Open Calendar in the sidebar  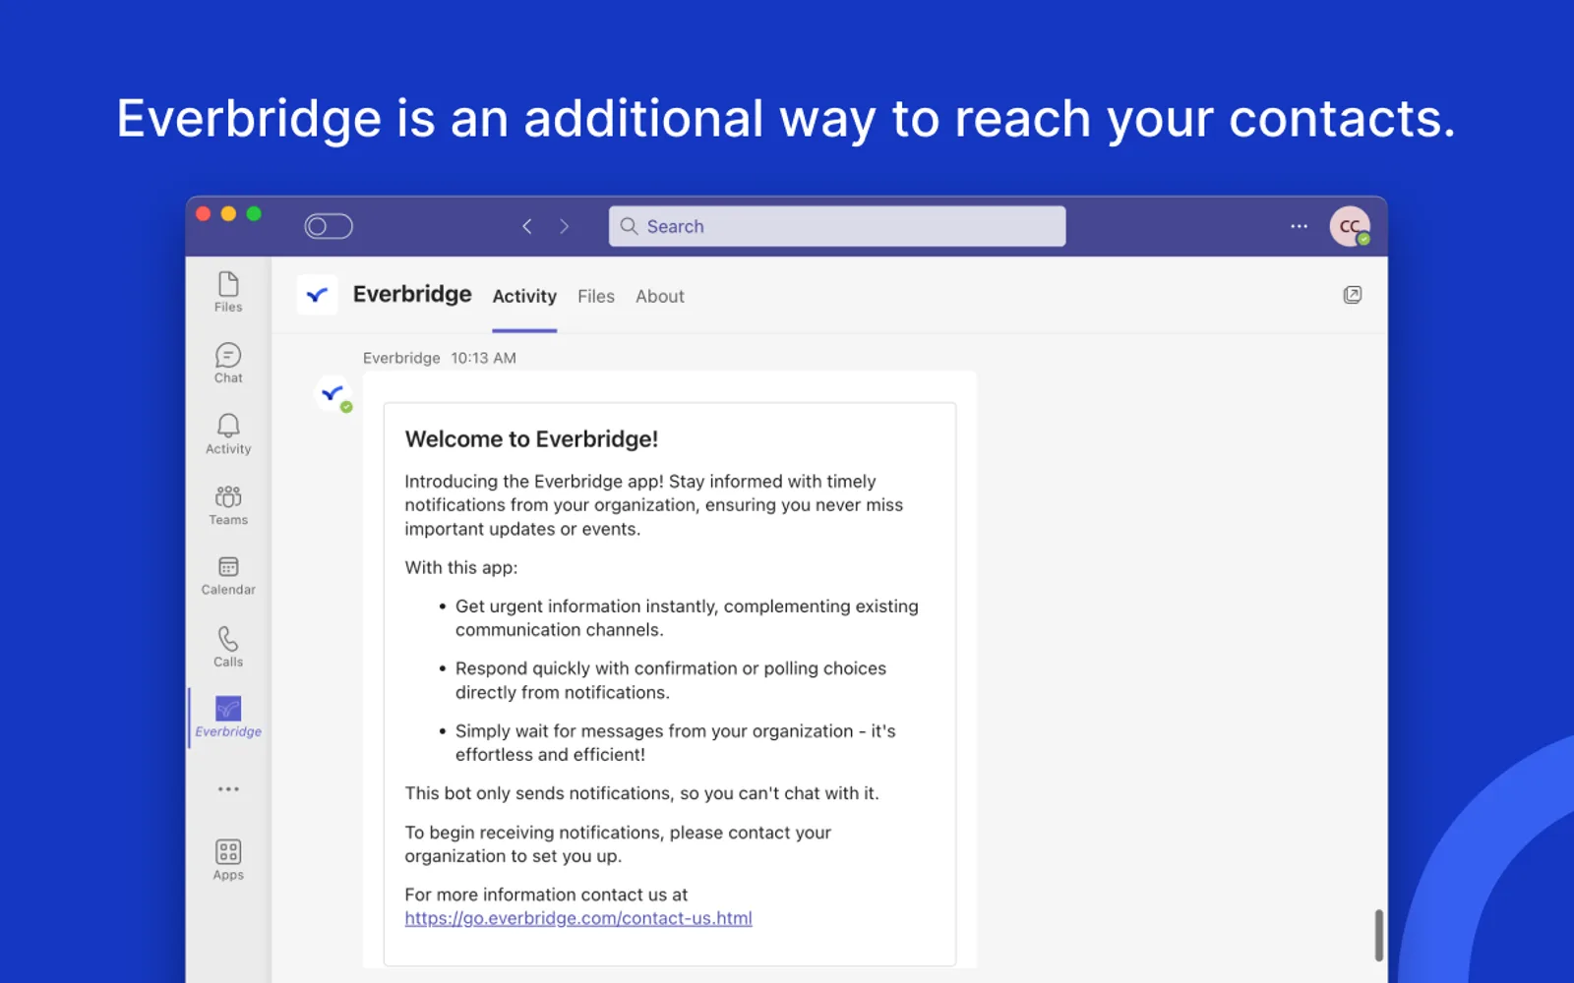tap(228, 576)
